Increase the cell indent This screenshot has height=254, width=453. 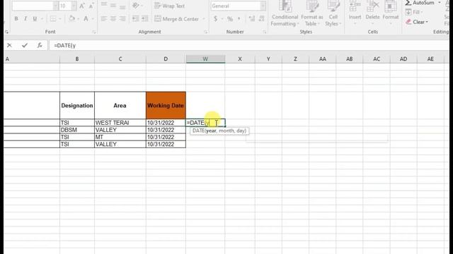(144, 19)
